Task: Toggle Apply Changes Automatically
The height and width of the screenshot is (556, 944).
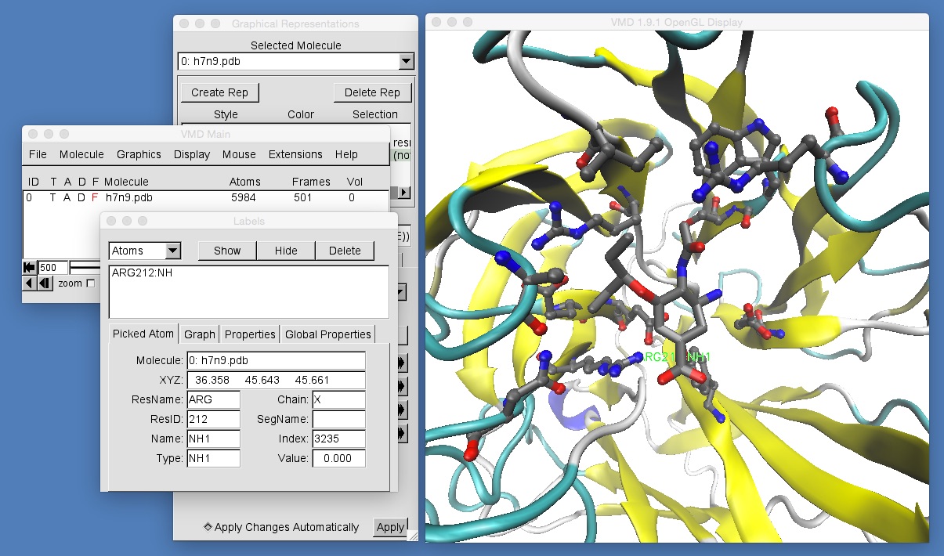Action: coord(208,527)
